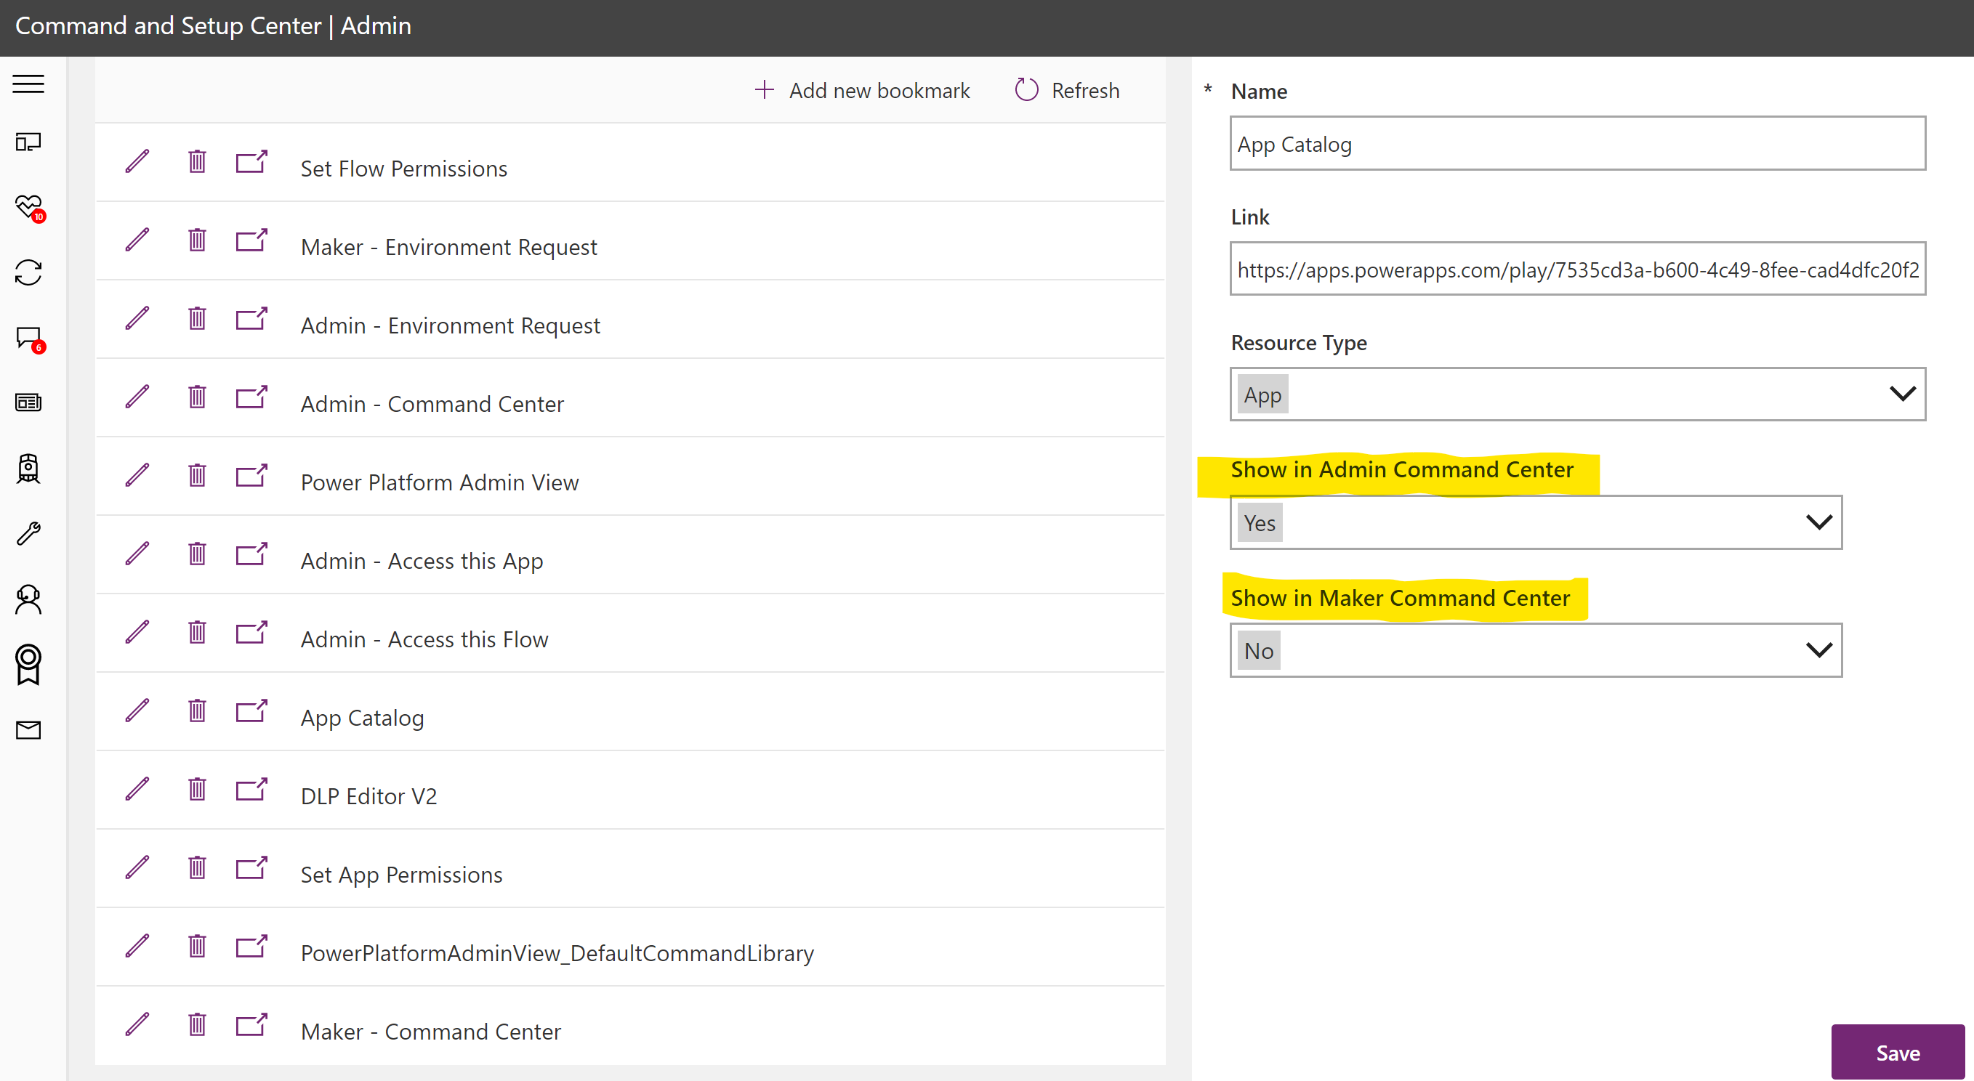This screenshot has height=1081, width=1974.
Task: Save the App Catalog bookmark
Action: [1897, 1052]
